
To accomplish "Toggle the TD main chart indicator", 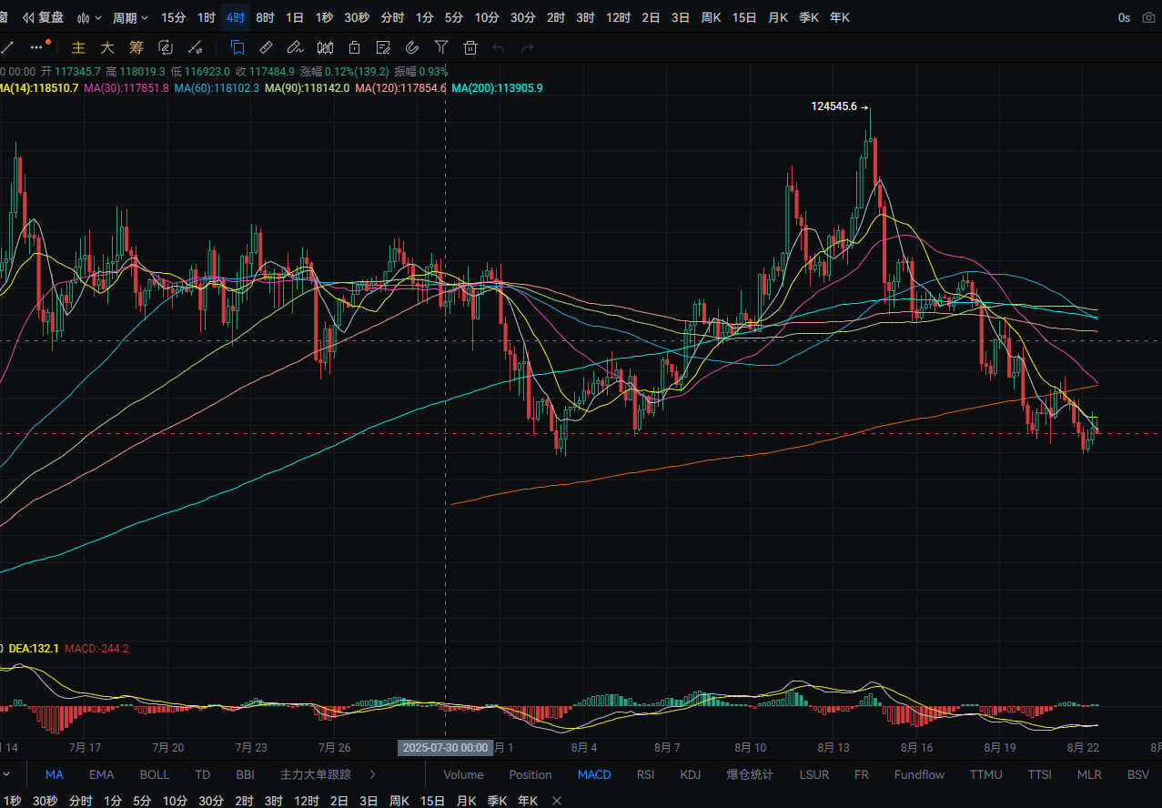I will pyautogui.click(x=203, y=774).
